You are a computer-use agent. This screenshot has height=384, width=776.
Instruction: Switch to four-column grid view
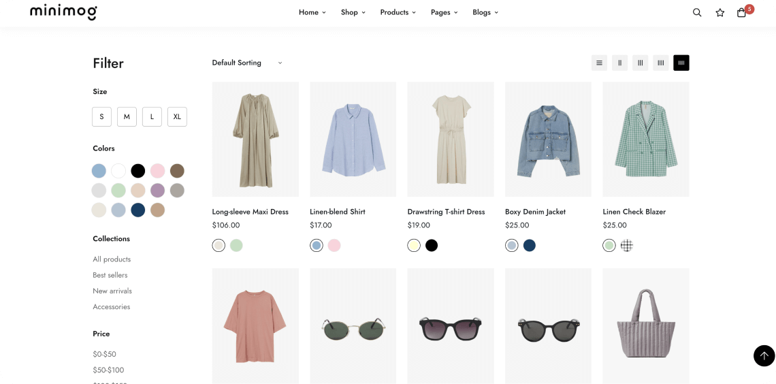661,63
